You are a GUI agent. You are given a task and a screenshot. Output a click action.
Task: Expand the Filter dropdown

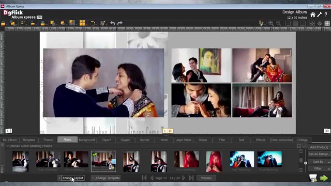(x=319, y=168)
